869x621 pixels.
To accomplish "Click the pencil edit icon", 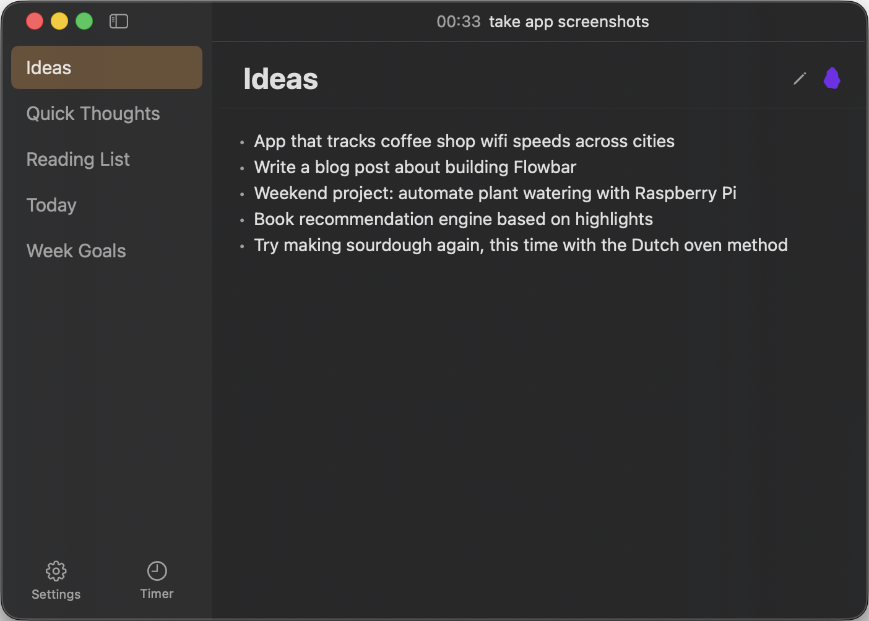I will 800,79.
